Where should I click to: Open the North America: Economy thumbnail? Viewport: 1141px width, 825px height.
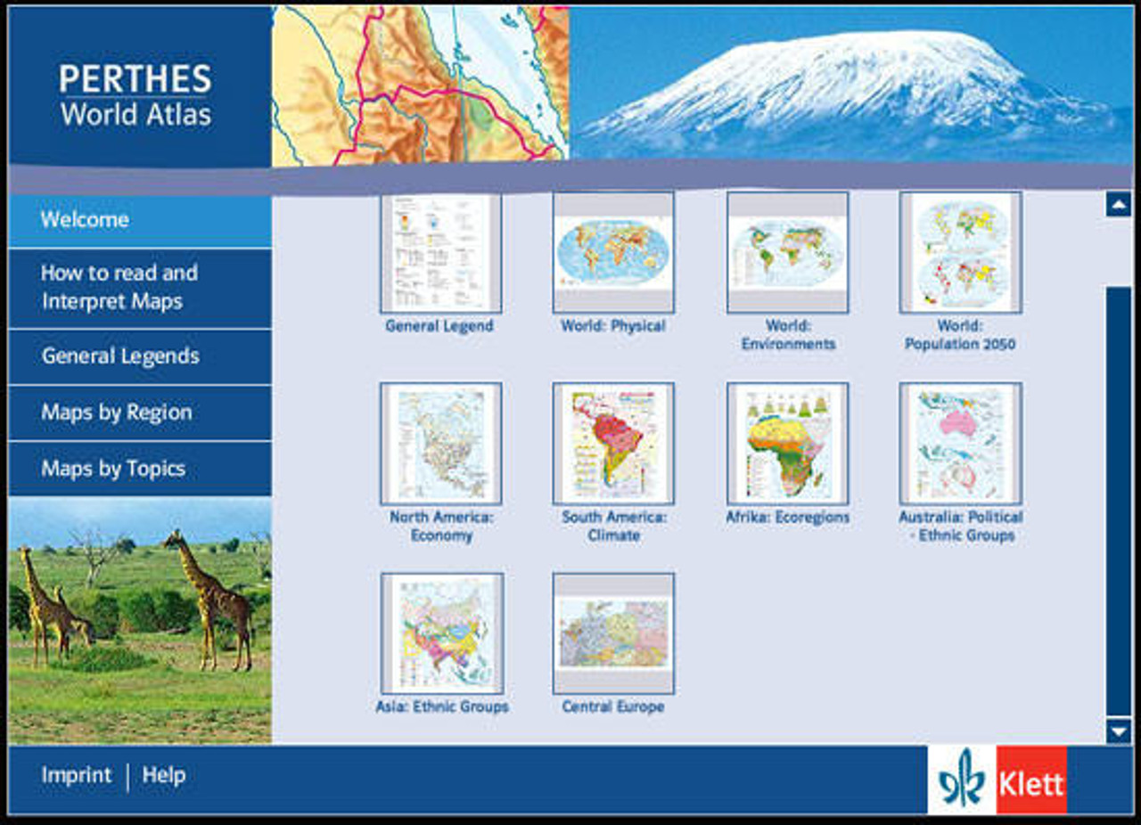click(x=440, y=444)
